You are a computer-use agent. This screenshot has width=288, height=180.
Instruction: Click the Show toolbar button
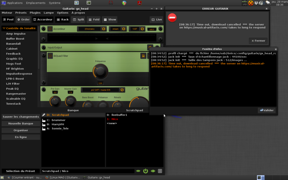tap(110, 19)
